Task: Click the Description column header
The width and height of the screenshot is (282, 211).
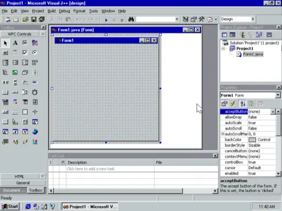Action: coord(110,162)
